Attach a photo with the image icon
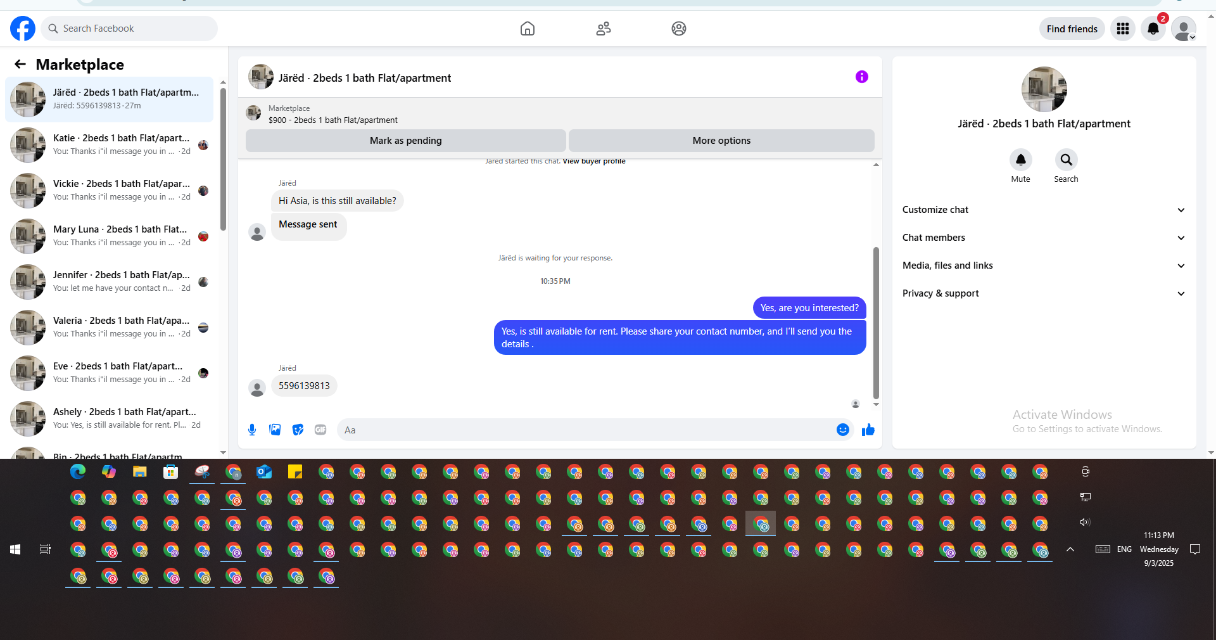Screen dimensions: 1216x640 (275, 430)
